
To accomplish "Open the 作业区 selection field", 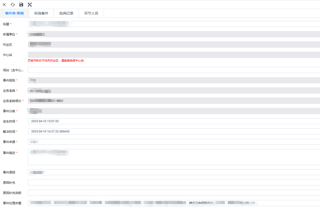I will point(174,44).
